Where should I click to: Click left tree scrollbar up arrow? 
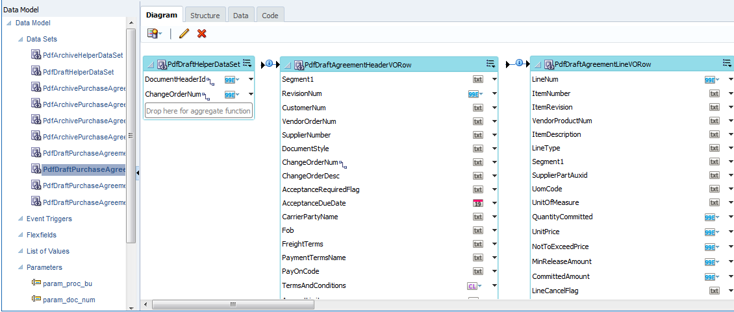tap(131, 23)
